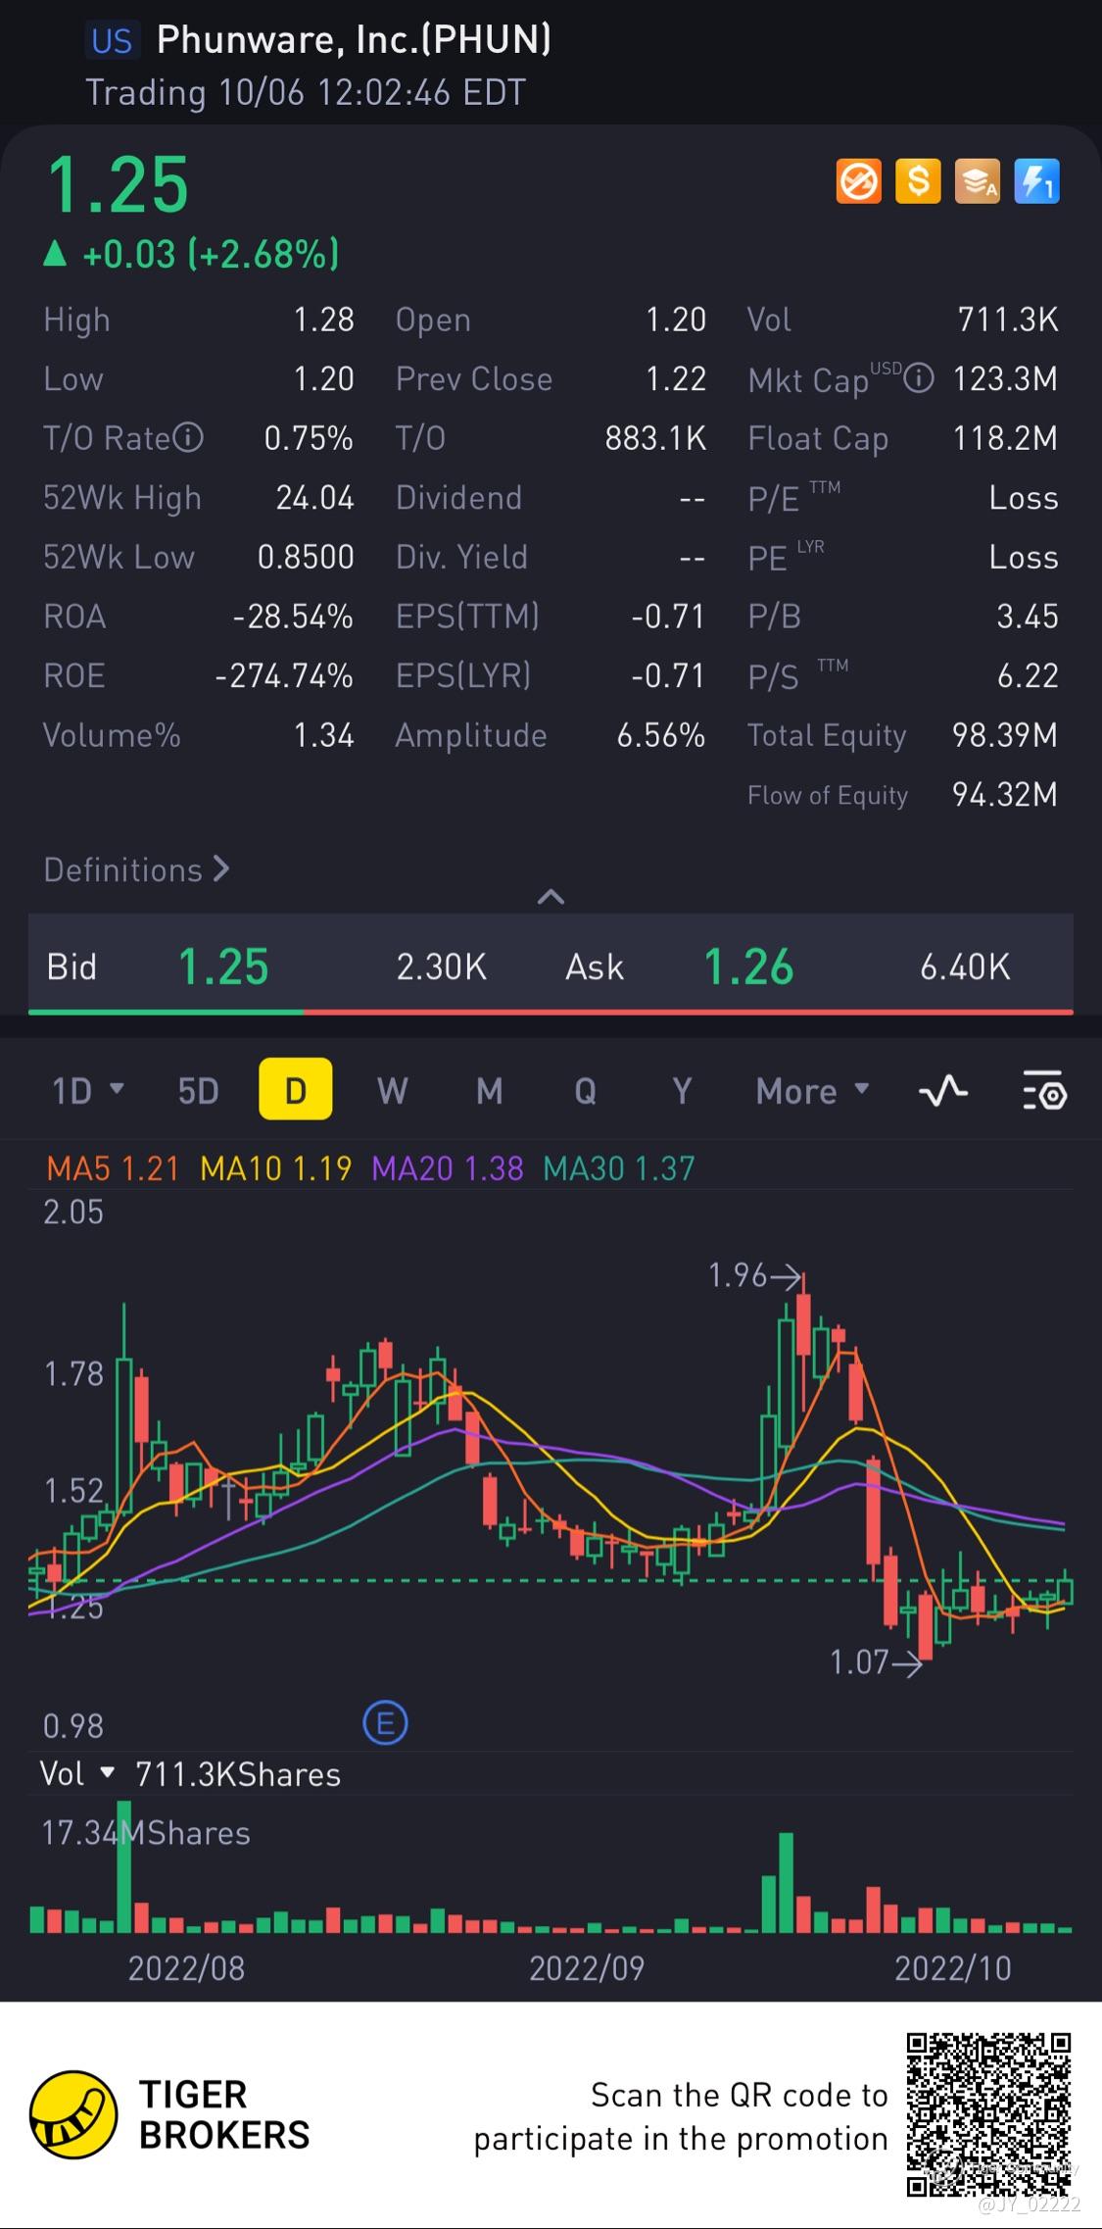The width and height of the screenshot is (1102, 2229).
Task: Tap the Vol value 711.3K
Action: [1008, 320]
